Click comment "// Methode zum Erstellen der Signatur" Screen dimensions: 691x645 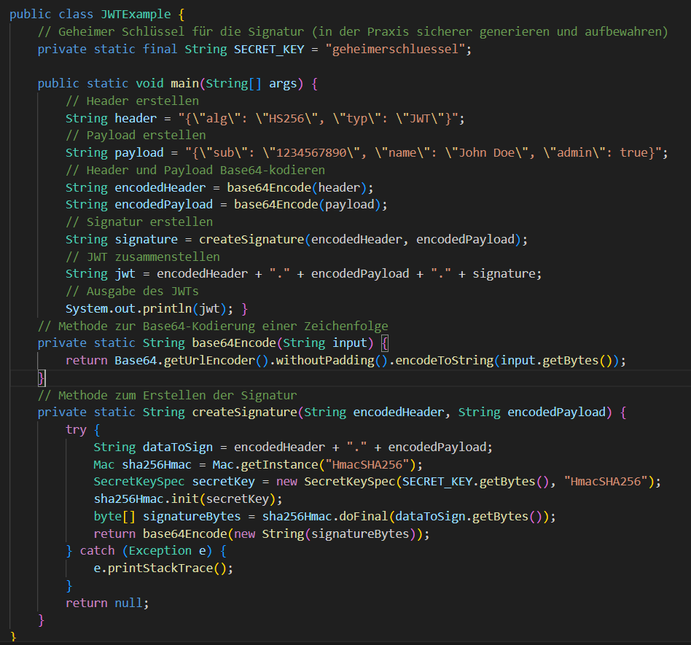coord(168,395)
